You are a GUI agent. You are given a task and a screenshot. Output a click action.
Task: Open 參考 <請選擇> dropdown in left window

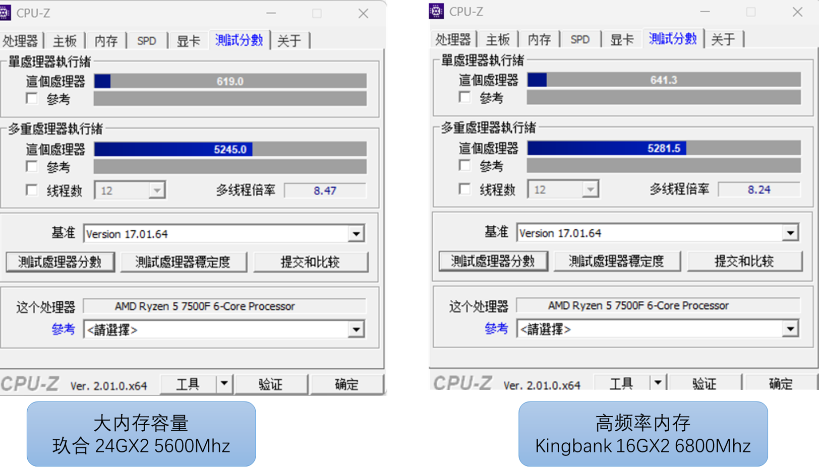[356, 329]
